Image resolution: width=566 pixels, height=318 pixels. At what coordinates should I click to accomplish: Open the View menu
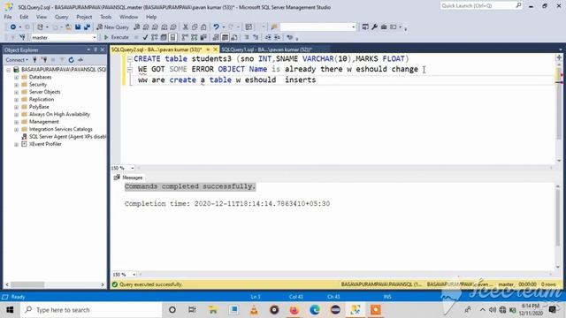[42, 17]
